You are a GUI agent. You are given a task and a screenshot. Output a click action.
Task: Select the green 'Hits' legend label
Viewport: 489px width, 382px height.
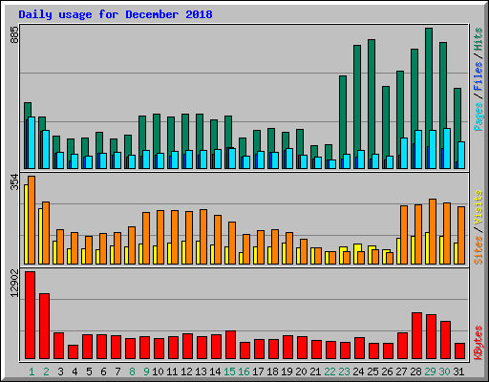(x=478, y=39)
